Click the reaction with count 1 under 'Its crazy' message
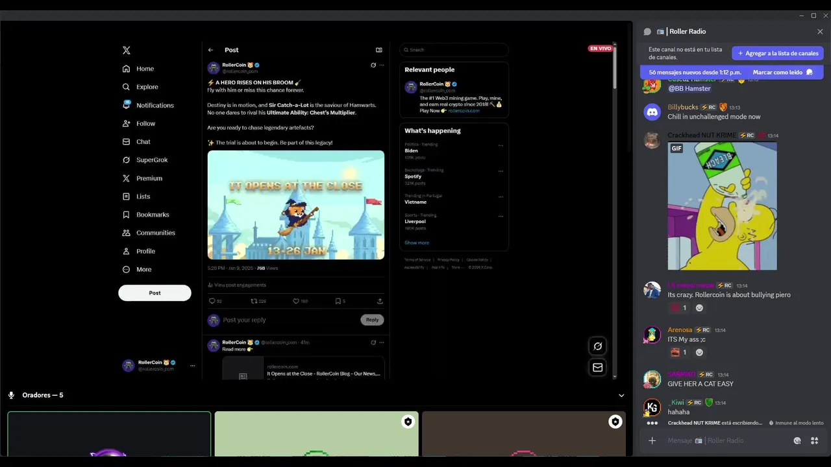The height and width of the screenshot is (467, 831). coord(679,308)
